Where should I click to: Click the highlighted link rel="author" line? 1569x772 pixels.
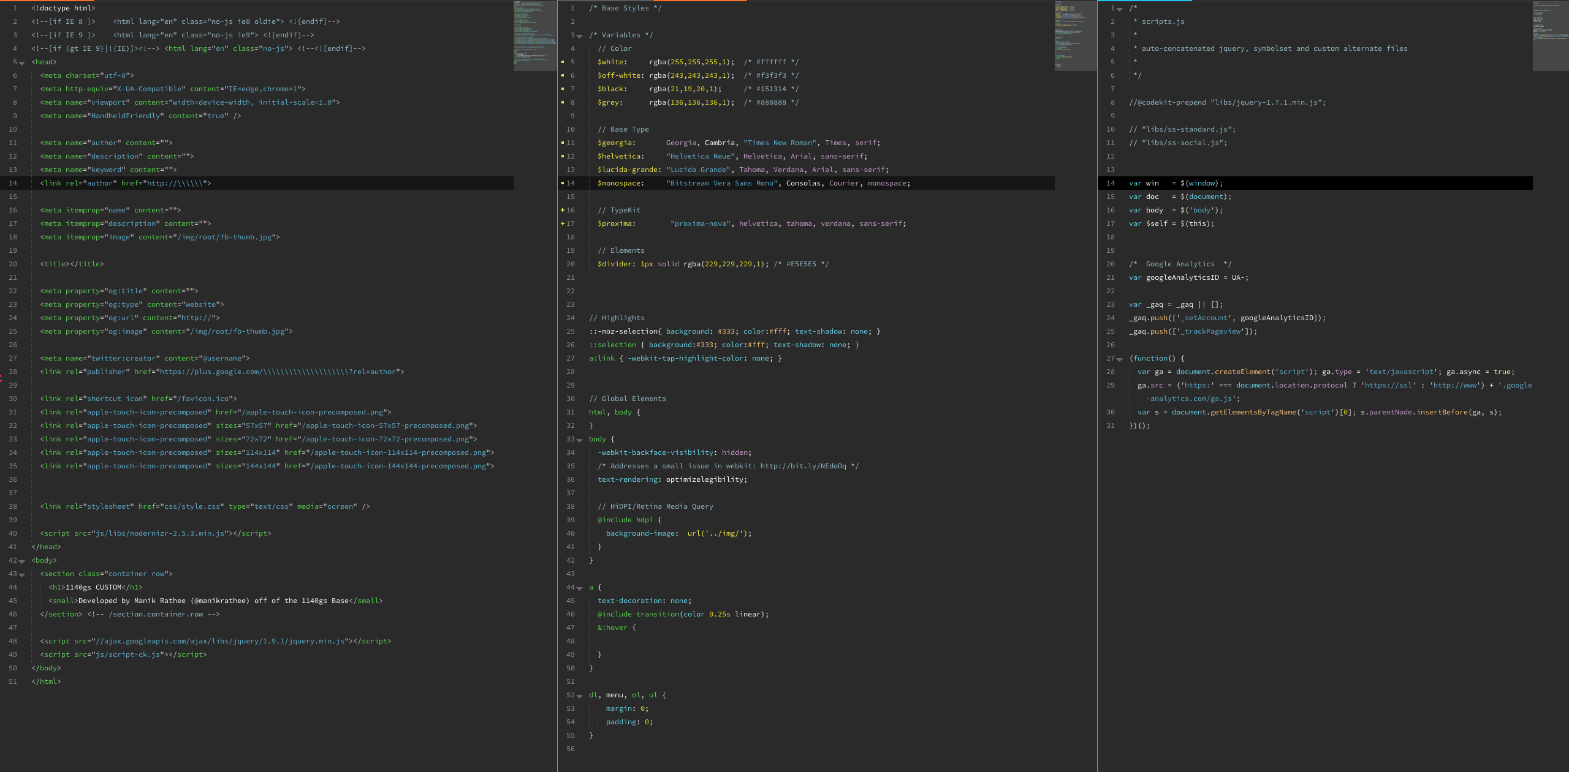pyautogui.click(x=126, y=183)
